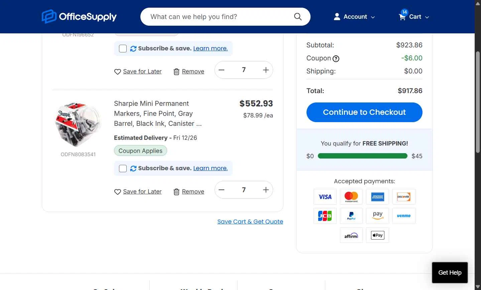Screen dimensions: 481x290
Task: Open the Account menu label
Action: (355, 17)
